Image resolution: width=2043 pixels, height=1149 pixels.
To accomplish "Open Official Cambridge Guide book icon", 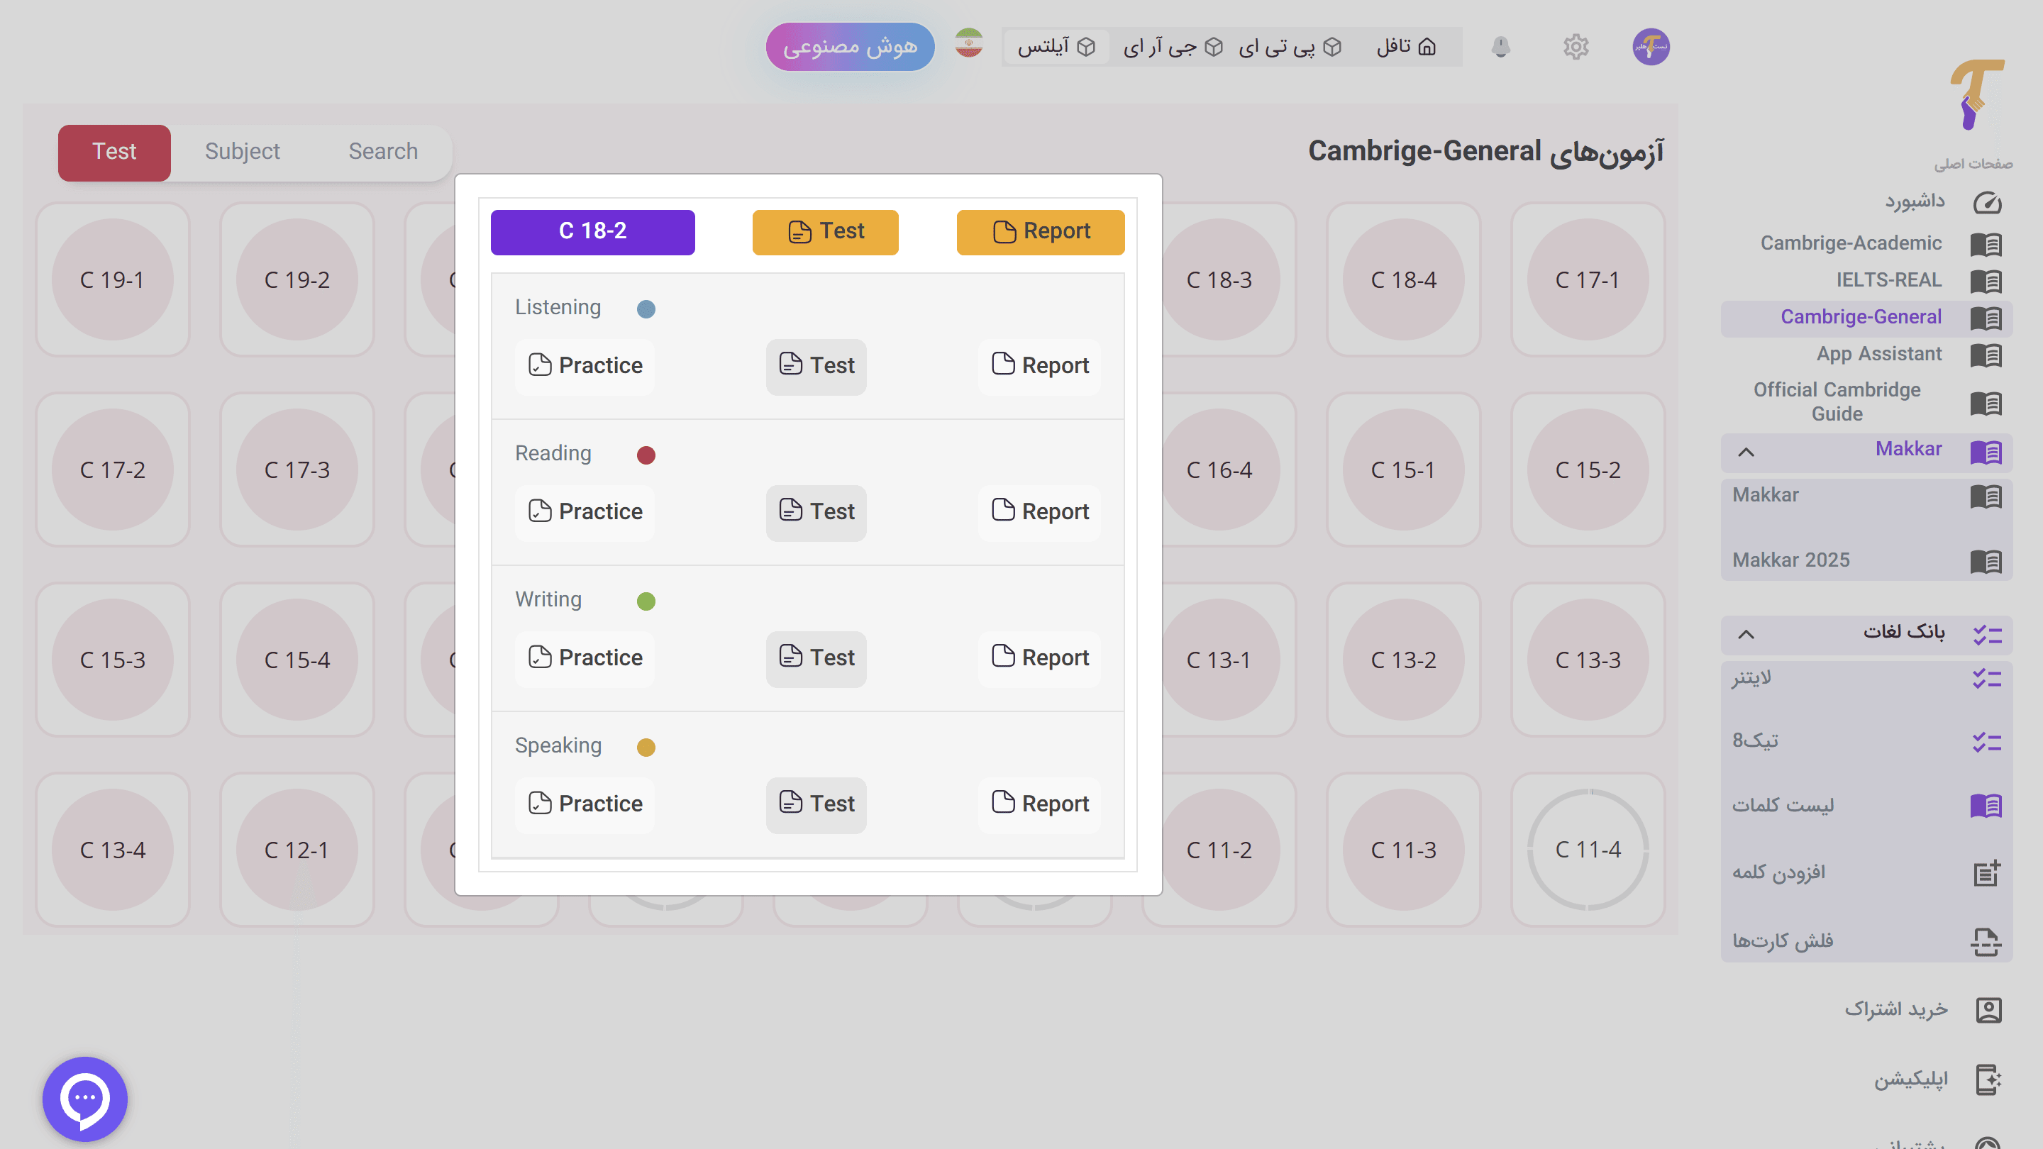I will [x=1987, y=403].
